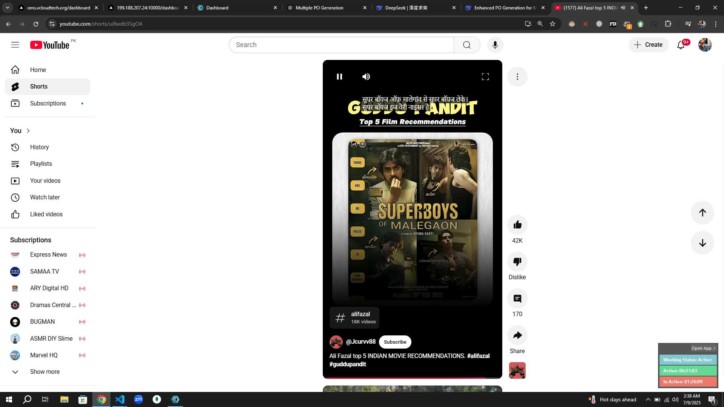Open the browser zoom magnifier icon
Viewport: 724px width, 407px height.
tap(540, 24)
